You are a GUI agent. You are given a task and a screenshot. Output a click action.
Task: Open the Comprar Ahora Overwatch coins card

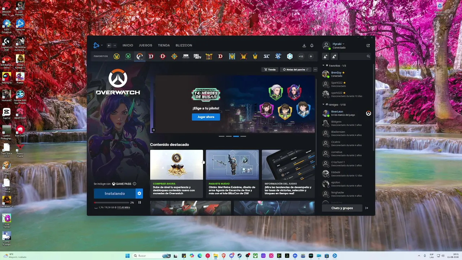point(176,174)
